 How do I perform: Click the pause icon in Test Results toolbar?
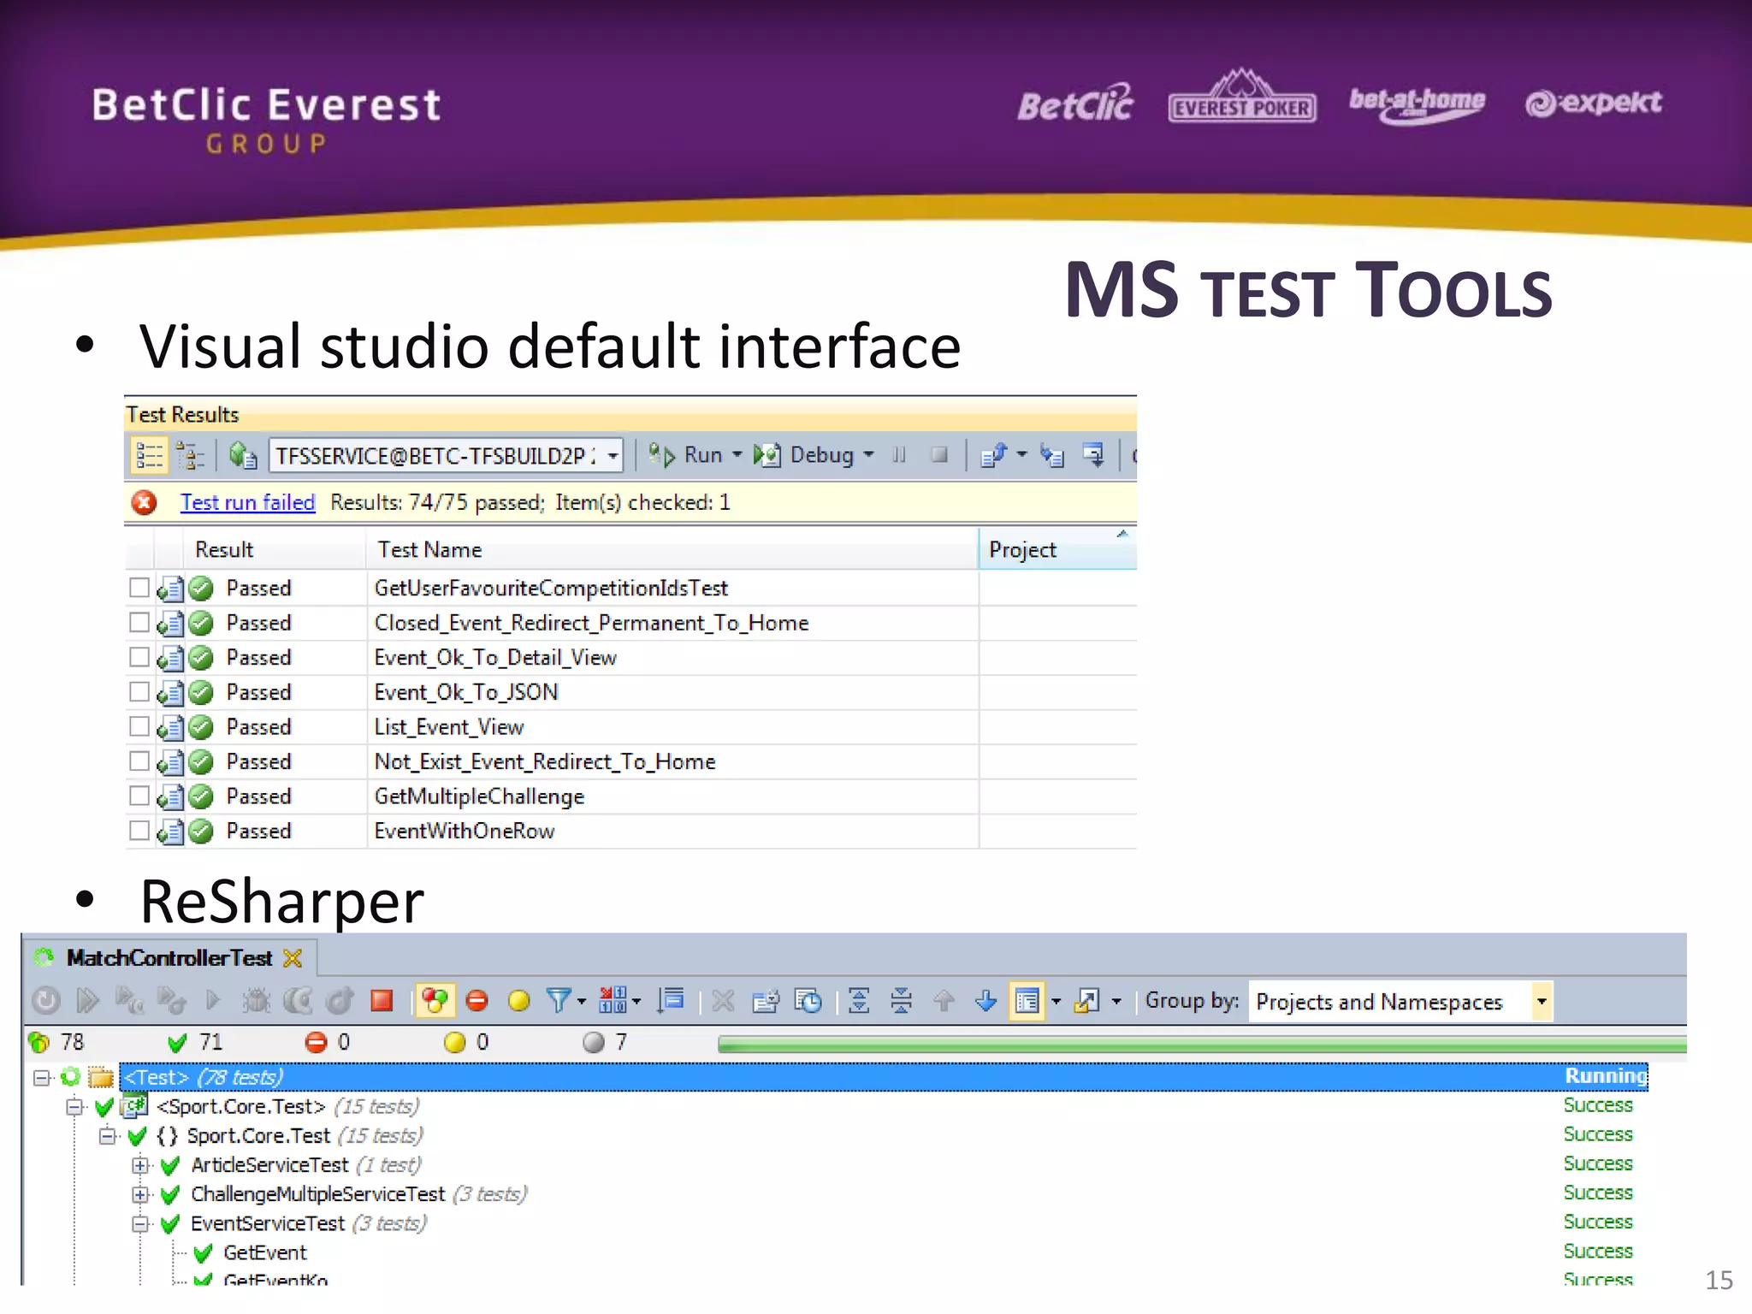(x=899, y=455)
